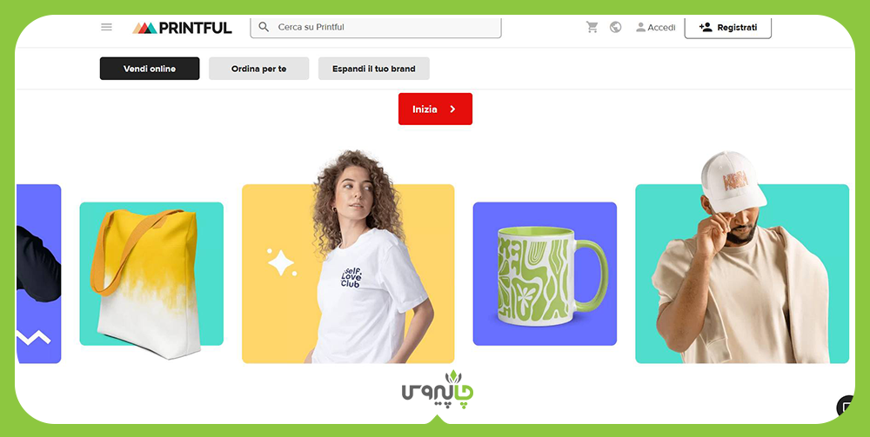Open the Espandi il tuo brand tab
Image resolution: width=870 pixels, height=437 pixels.
pyautogui.click(x=373, y=69)
